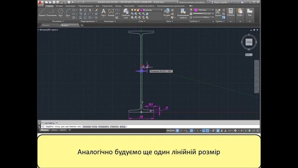Click выХод command option
The width and height of the screenshot is (298, 168).
(x=122, y=126)
